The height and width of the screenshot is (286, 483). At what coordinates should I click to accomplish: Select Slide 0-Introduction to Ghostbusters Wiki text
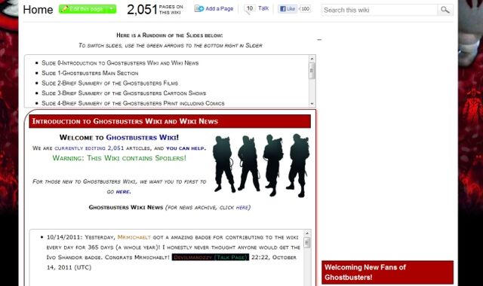pos(120,63)
